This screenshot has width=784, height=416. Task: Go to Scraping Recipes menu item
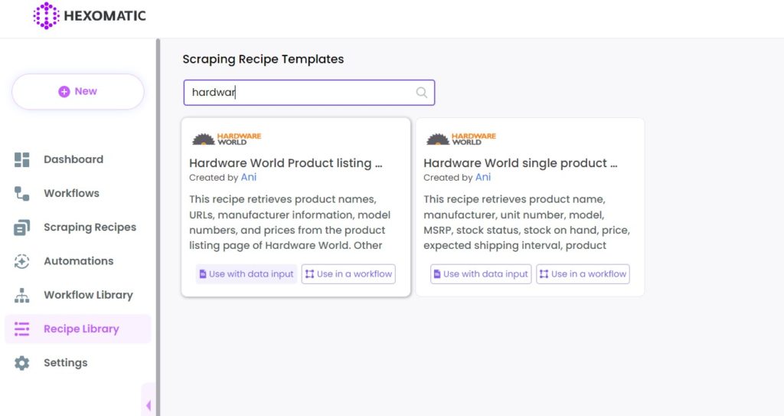pyautogui.click(x=90, y=228)
